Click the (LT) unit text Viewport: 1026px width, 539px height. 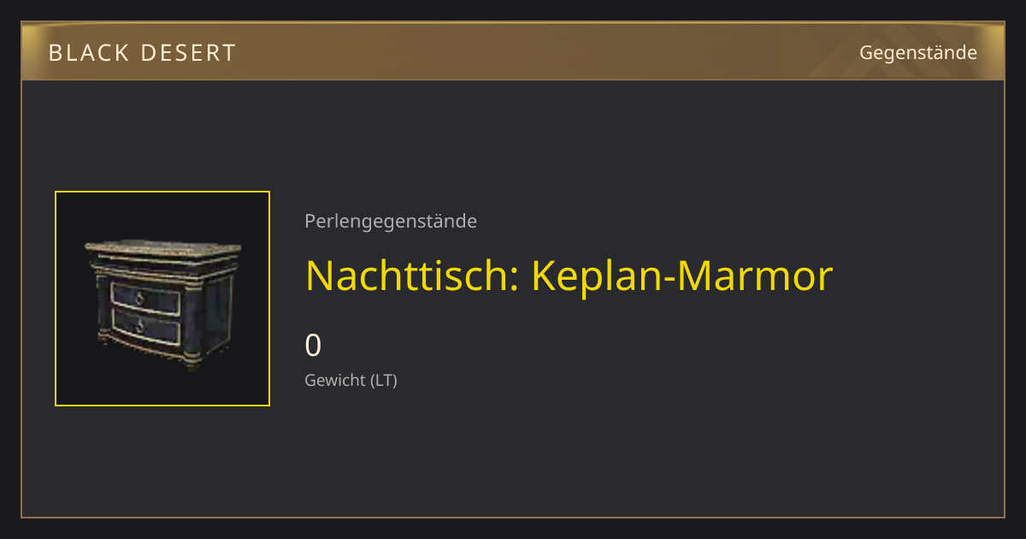(x=384, y=380)
